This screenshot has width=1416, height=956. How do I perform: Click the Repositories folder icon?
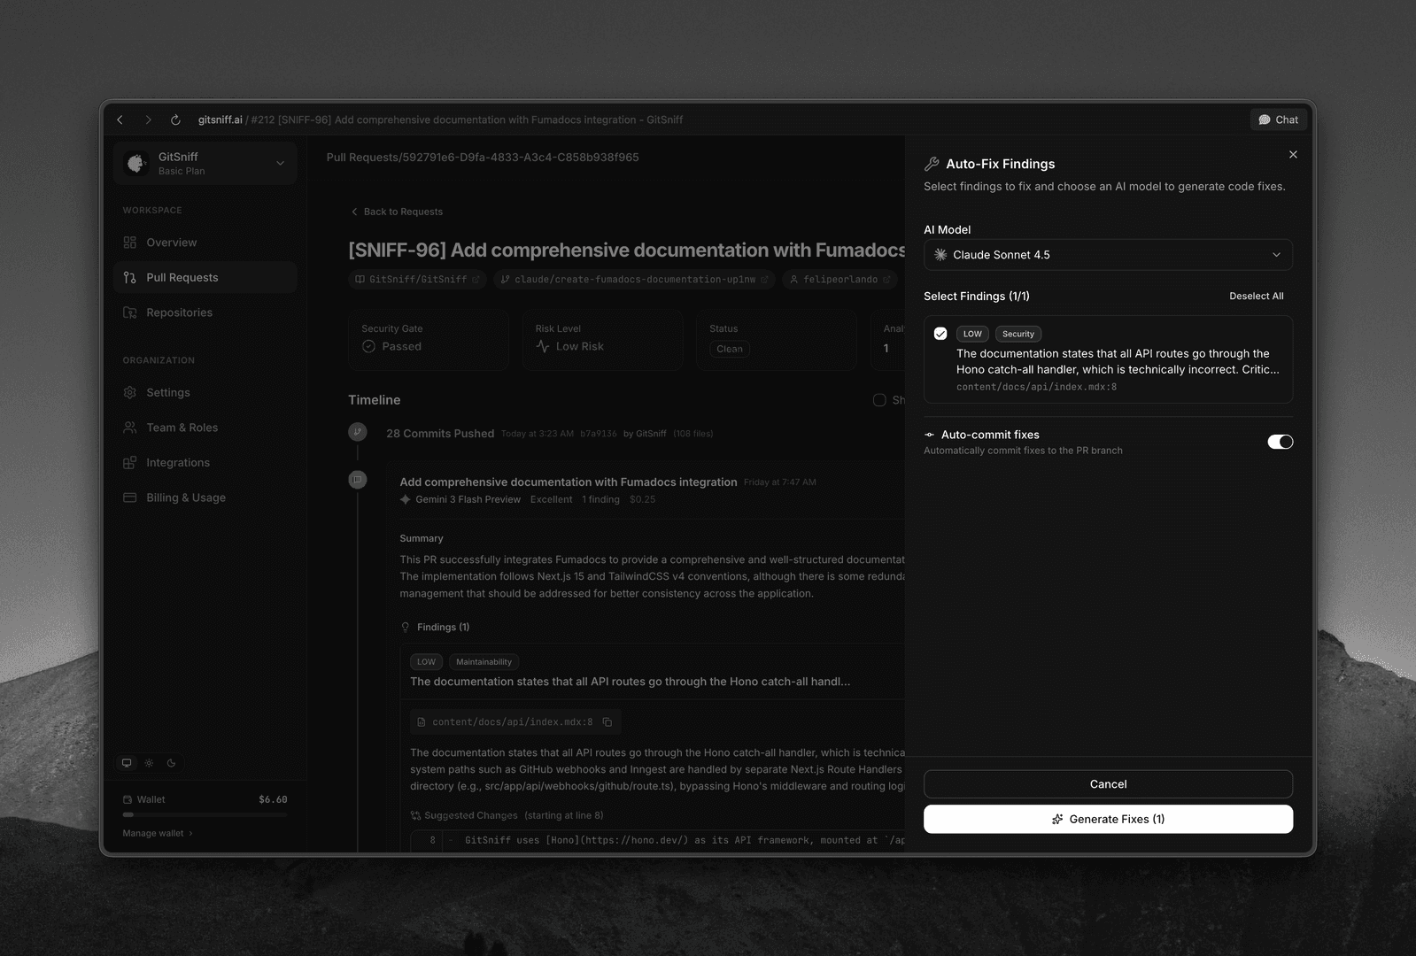tap(130, 312)
